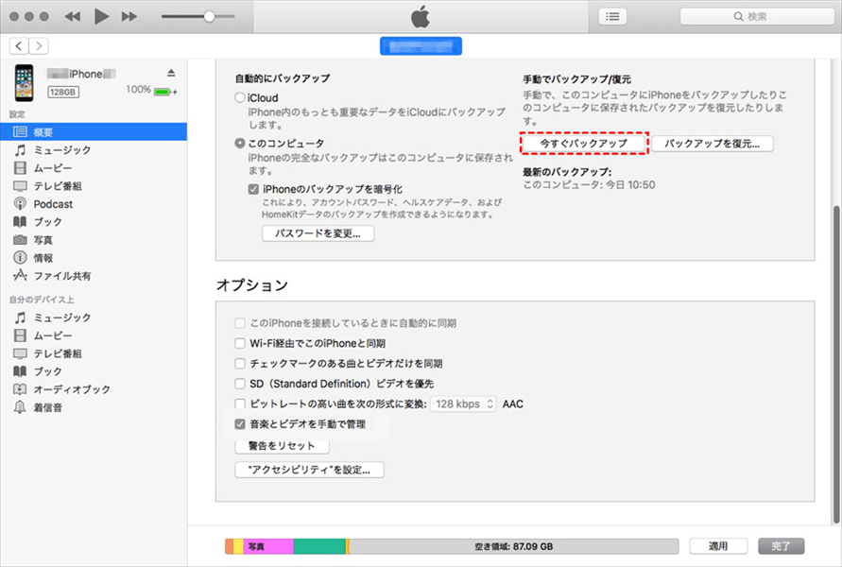Open ファイル共有 in the sidebar
This screenshot has height=567, width=842.
(x=62, y=276)
